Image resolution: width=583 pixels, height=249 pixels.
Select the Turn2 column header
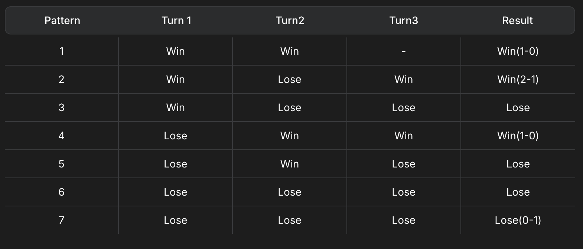point(290,20)
